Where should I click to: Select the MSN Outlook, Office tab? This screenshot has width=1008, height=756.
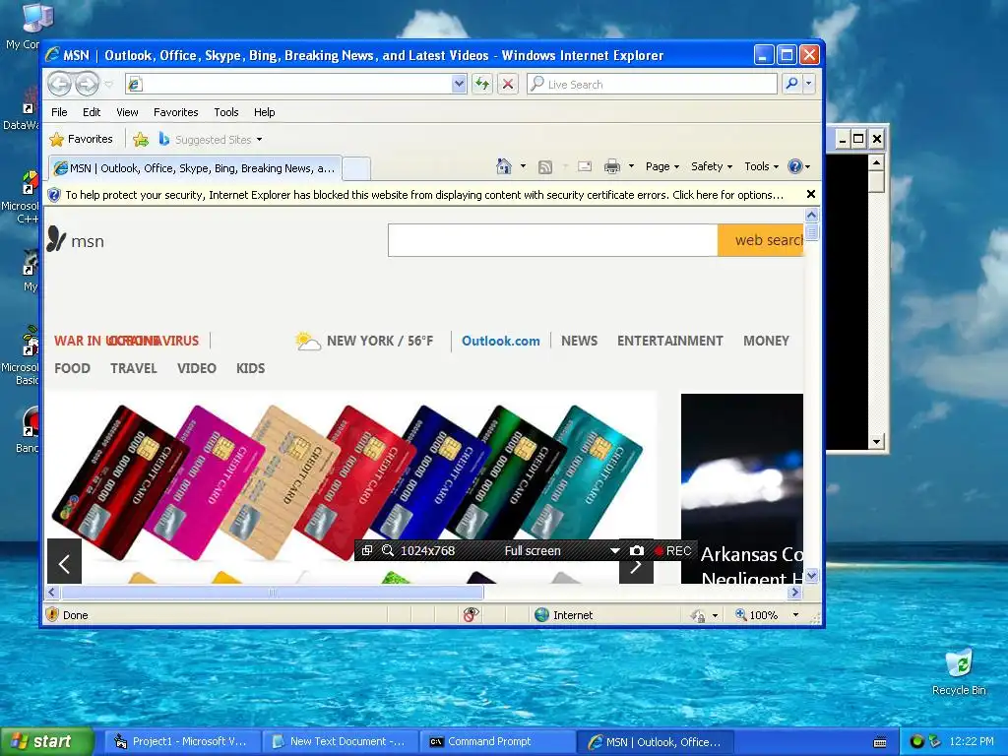(x=196, y=168)
